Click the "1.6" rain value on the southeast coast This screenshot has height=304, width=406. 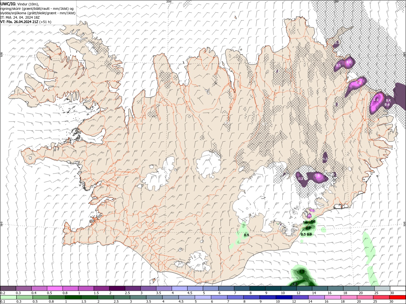[313, 222]
